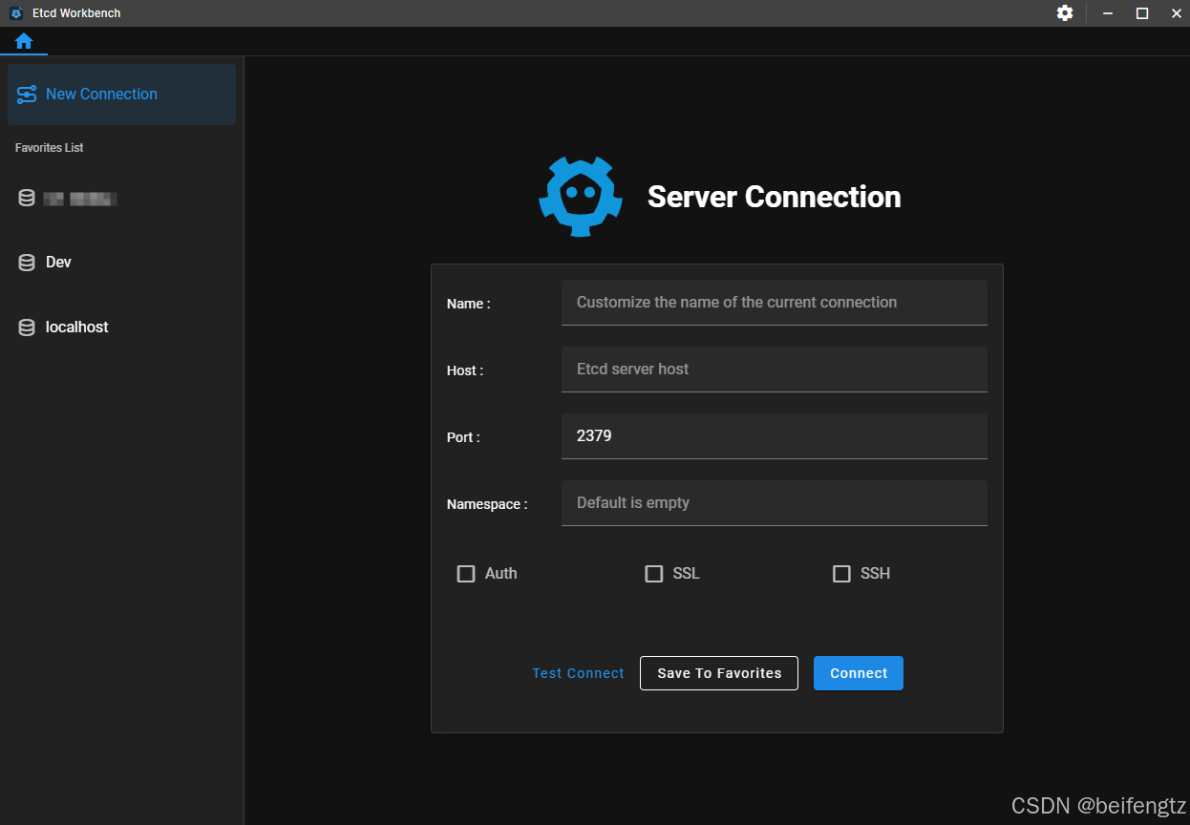Viewport: 1190px width, 825px height.
Task: Close the Etcd Workbench window
Action: [1177, 13]
